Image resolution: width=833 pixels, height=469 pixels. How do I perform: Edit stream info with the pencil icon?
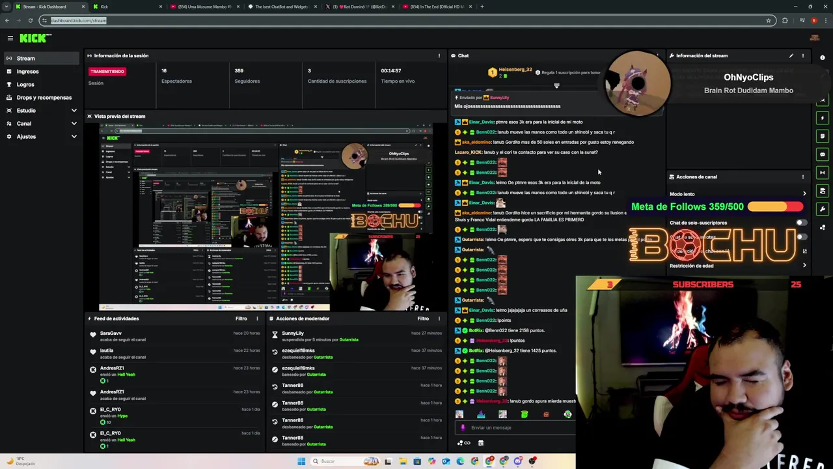coord(791,55)
